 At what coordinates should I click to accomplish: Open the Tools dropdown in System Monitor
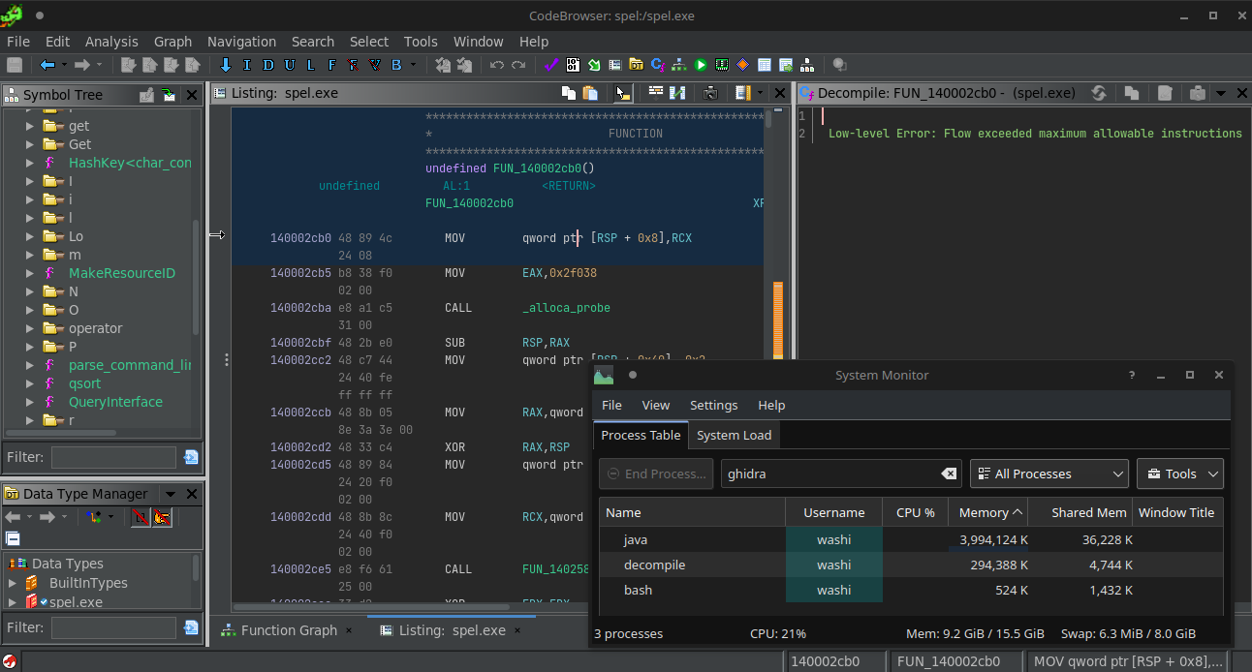click(1180, 473)
